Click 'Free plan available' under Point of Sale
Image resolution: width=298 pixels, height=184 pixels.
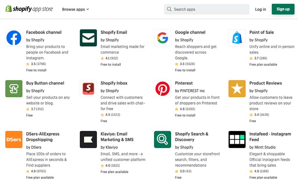(x=263, y=64)
